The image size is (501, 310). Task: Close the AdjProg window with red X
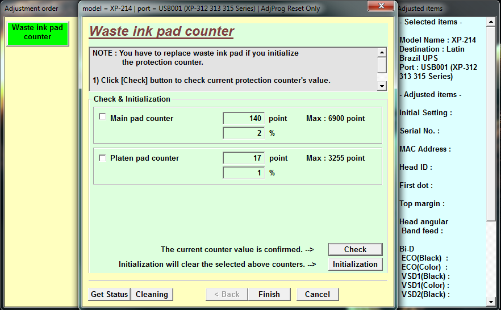pyautogui.click(x=379, y=7)
